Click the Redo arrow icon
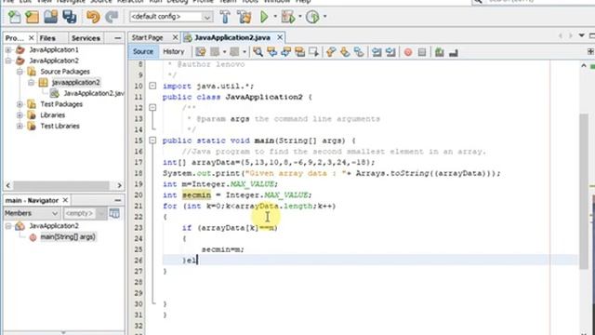This screenshot has width=595, height=335. tap(112, 17)
